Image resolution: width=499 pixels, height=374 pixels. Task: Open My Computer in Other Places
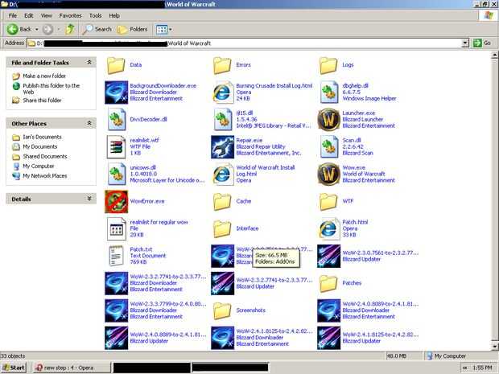point(38,166)
